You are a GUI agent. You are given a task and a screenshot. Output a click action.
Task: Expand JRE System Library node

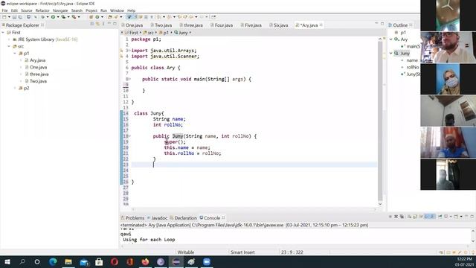pyautogui.click(x=9, y=39)
